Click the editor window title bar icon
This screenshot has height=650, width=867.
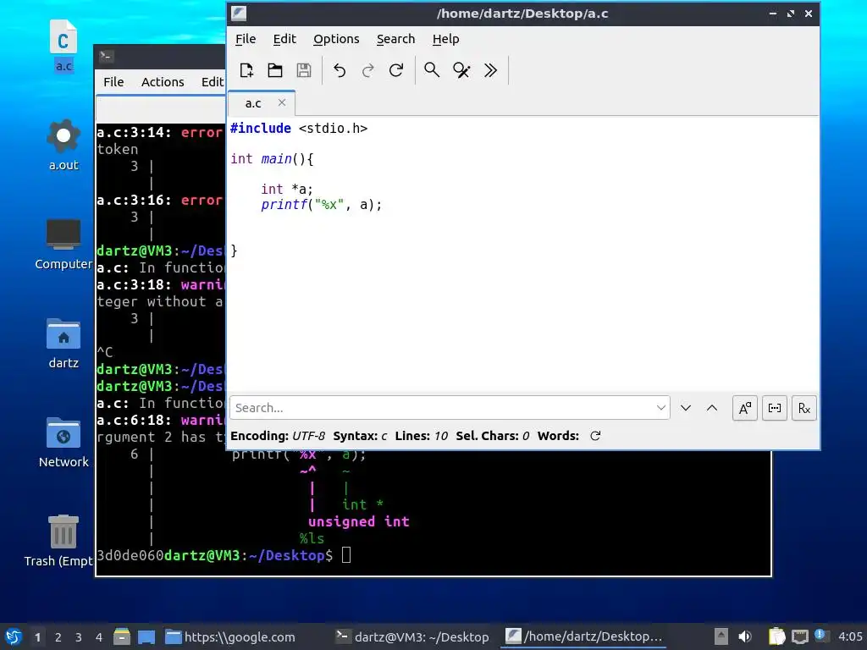pos(239,14)
